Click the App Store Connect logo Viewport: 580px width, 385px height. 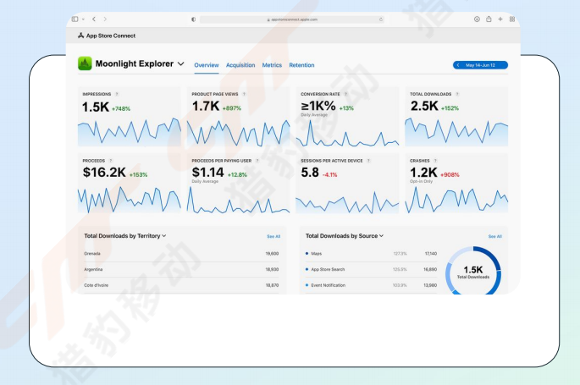107,36
